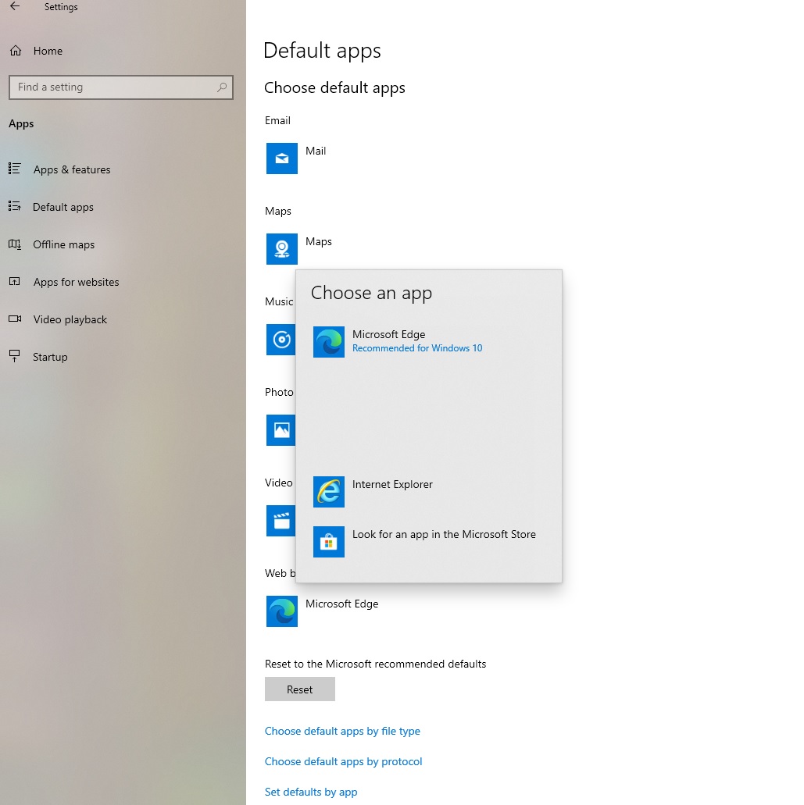The image size is (804, 805).
Task: Click the Video playback camera icon
Action: click(15, 319)
